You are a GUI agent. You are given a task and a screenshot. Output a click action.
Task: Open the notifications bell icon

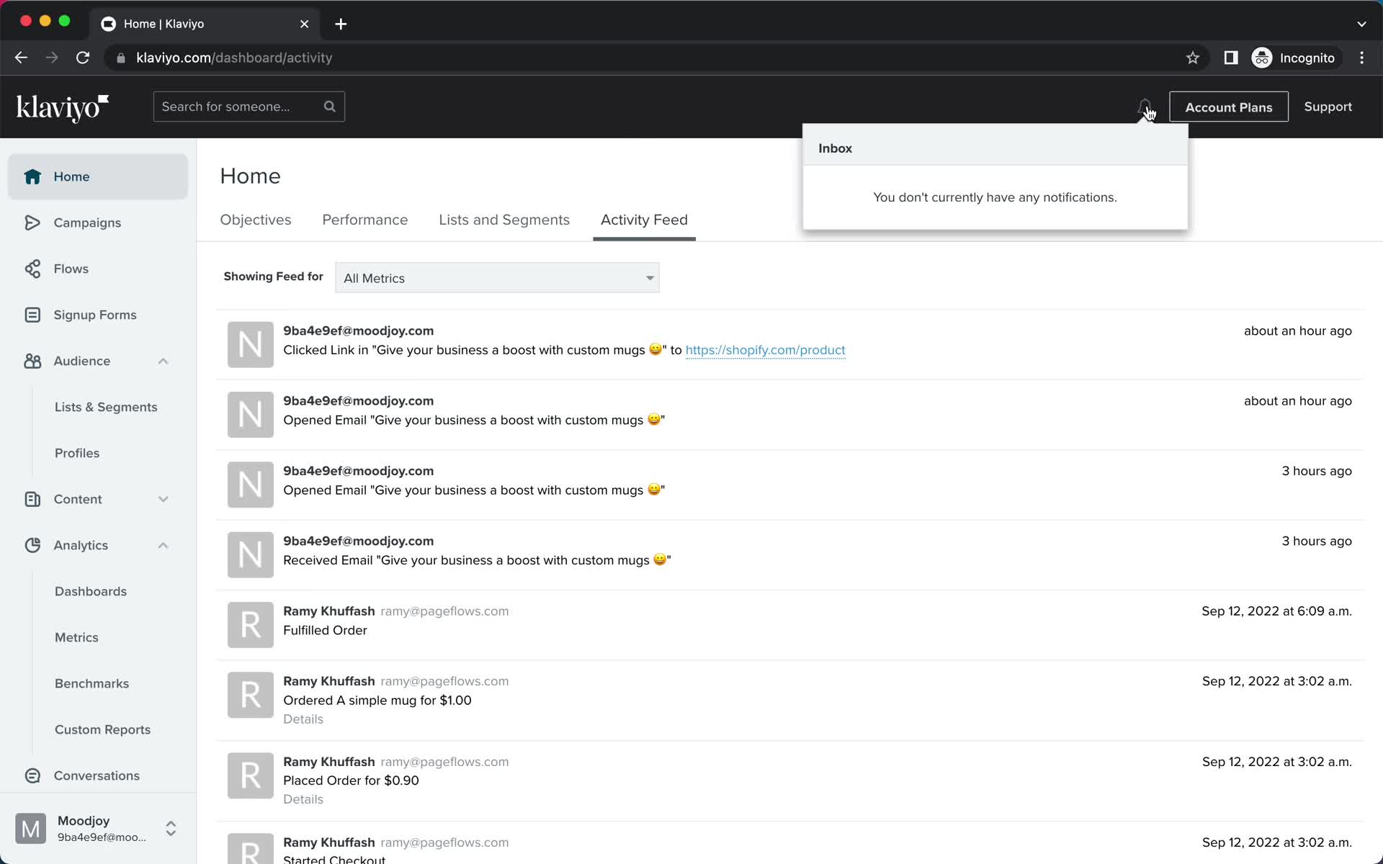[x=1145, y=107]
